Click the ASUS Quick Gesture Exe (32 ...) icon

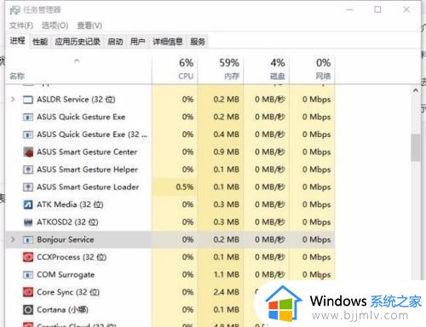(x=28, y=135)
